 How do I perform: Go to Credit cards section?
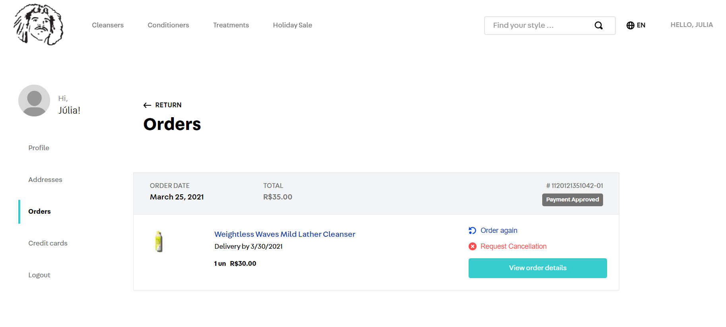(48, 243)
